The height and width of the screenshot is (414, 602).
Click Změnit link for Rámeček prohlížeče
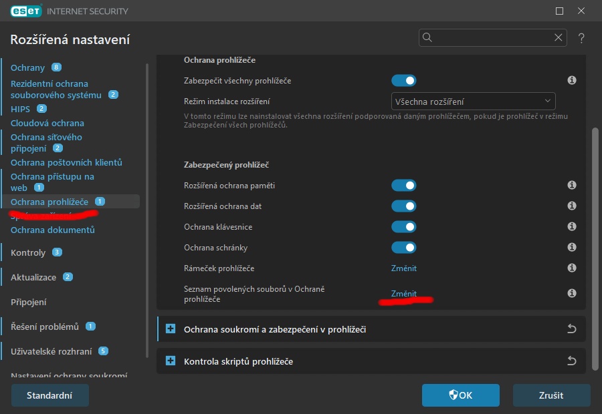pos(404,268)
